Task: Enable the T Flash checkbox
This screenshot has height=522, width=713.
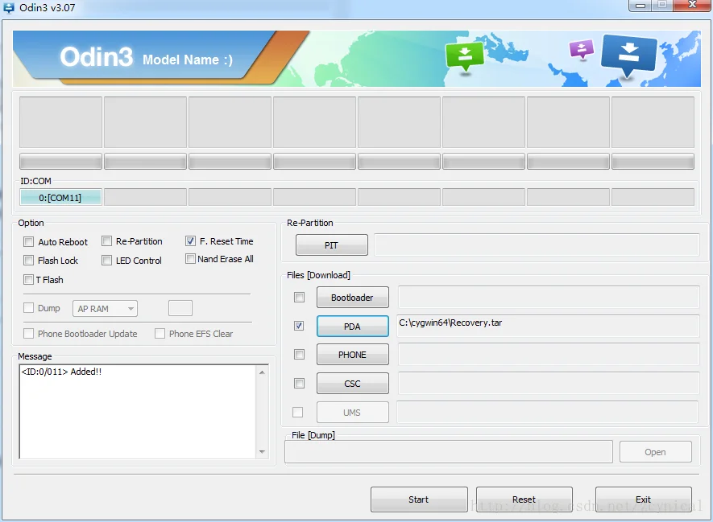Action: click(x=29, y=280)
